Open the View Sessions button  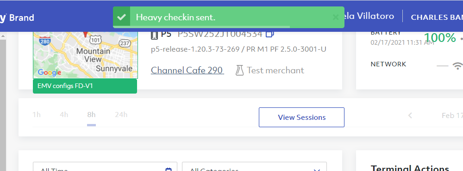301,117
